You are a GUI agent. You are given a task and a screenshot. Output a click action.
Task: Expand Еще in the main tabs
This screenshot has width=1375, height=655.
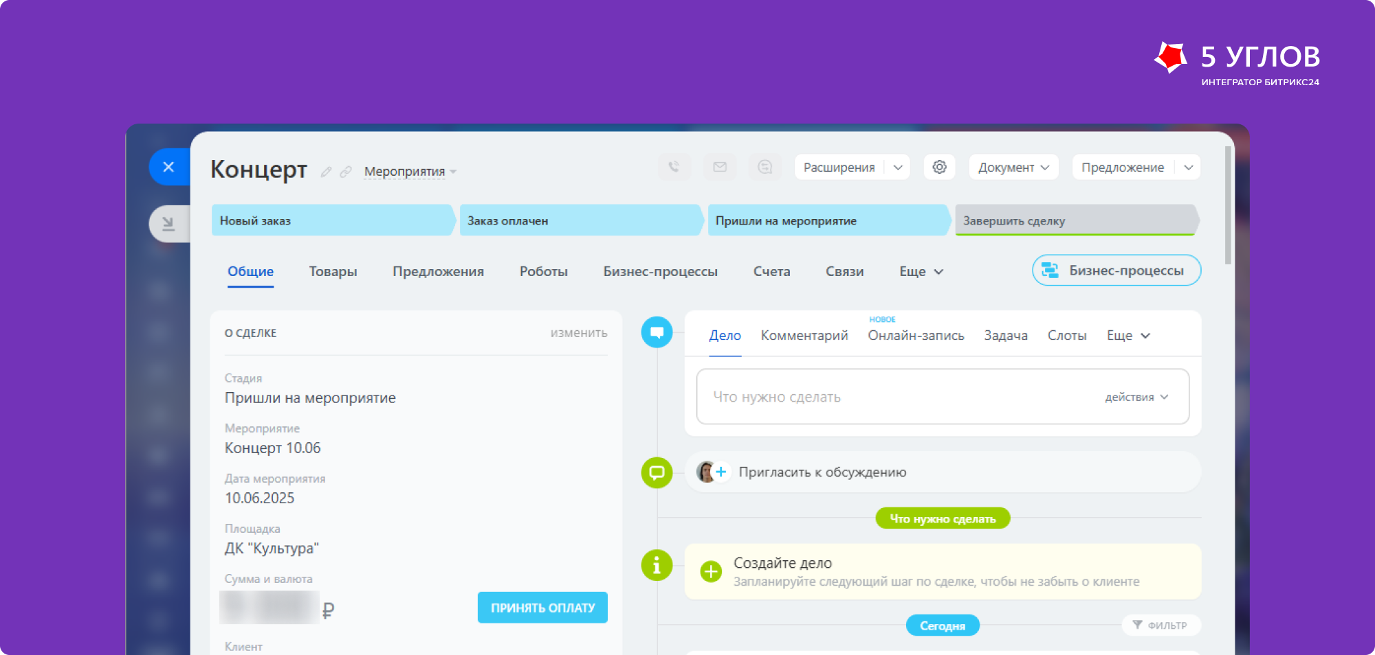point(921,272)
